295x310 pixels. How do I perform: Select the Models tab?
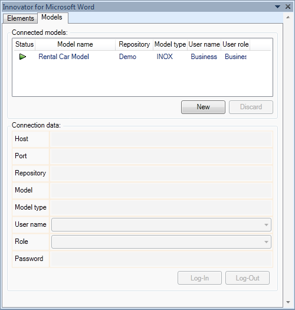pyautogui.click(x=52, y=17)
